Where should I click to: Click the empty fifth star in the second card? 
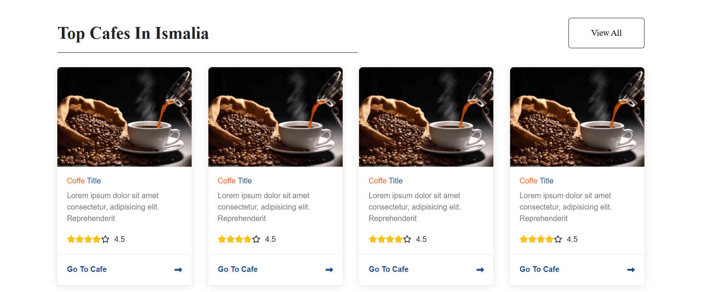257,239
